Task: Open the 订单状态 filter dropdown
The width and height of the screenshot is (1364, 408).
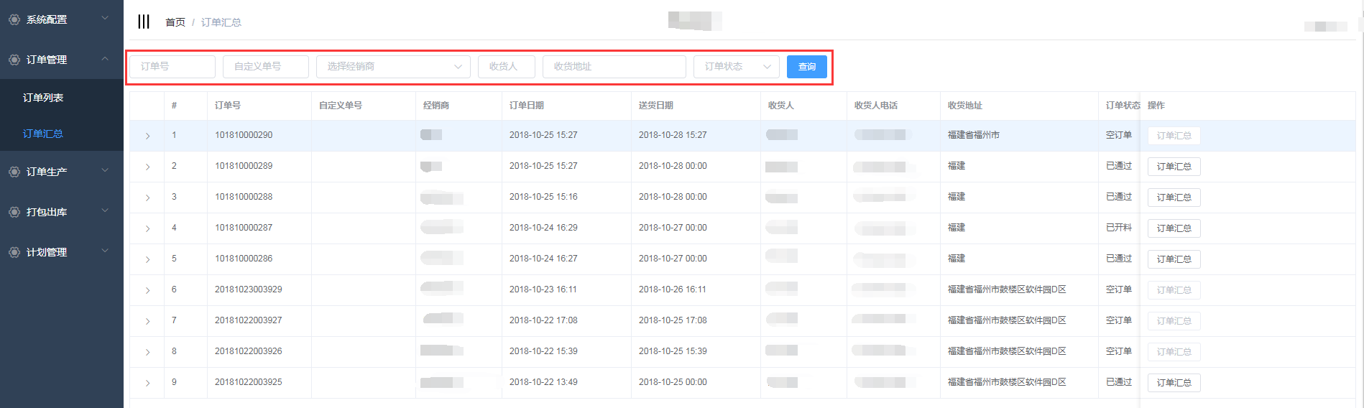Action: tap(736, 67)
